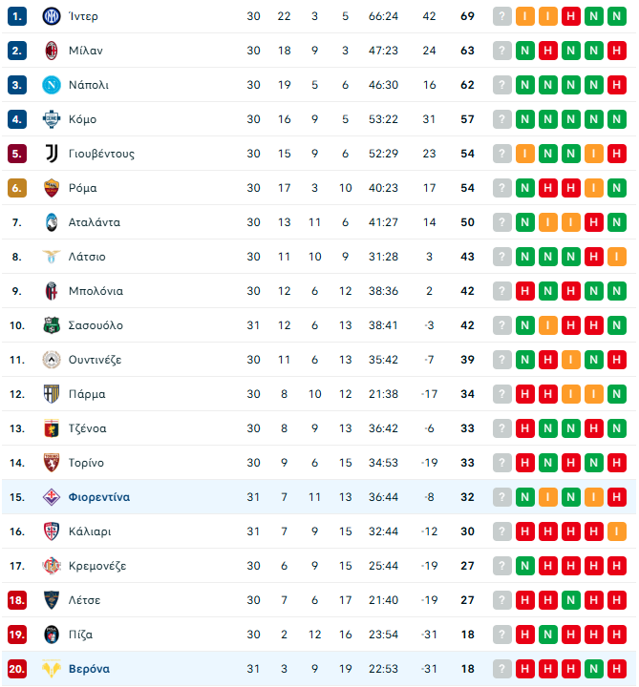Select the Parma club logo
The width and height of the screenshot is (639, 687).
click(51, 394)
